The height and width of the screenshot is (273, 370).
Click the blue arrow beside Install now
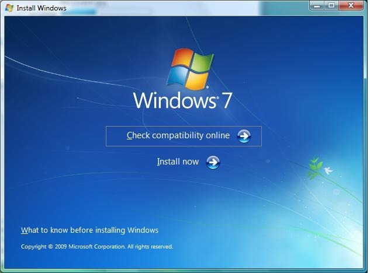click(x=213, y=162)
